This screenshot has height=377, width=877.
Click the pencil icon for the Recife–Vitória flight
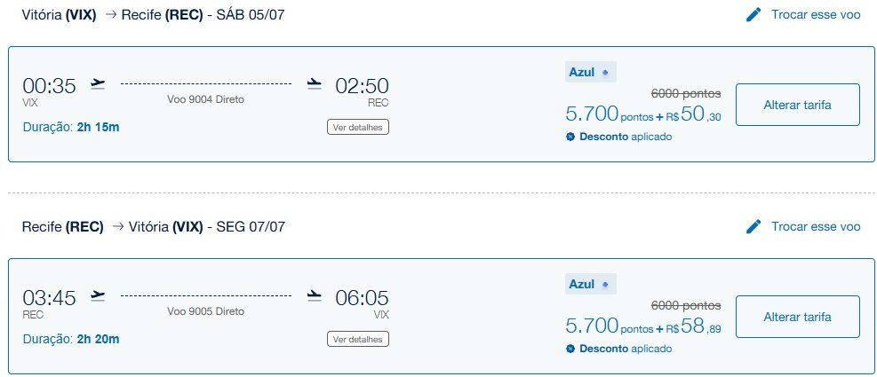[753, 227]
